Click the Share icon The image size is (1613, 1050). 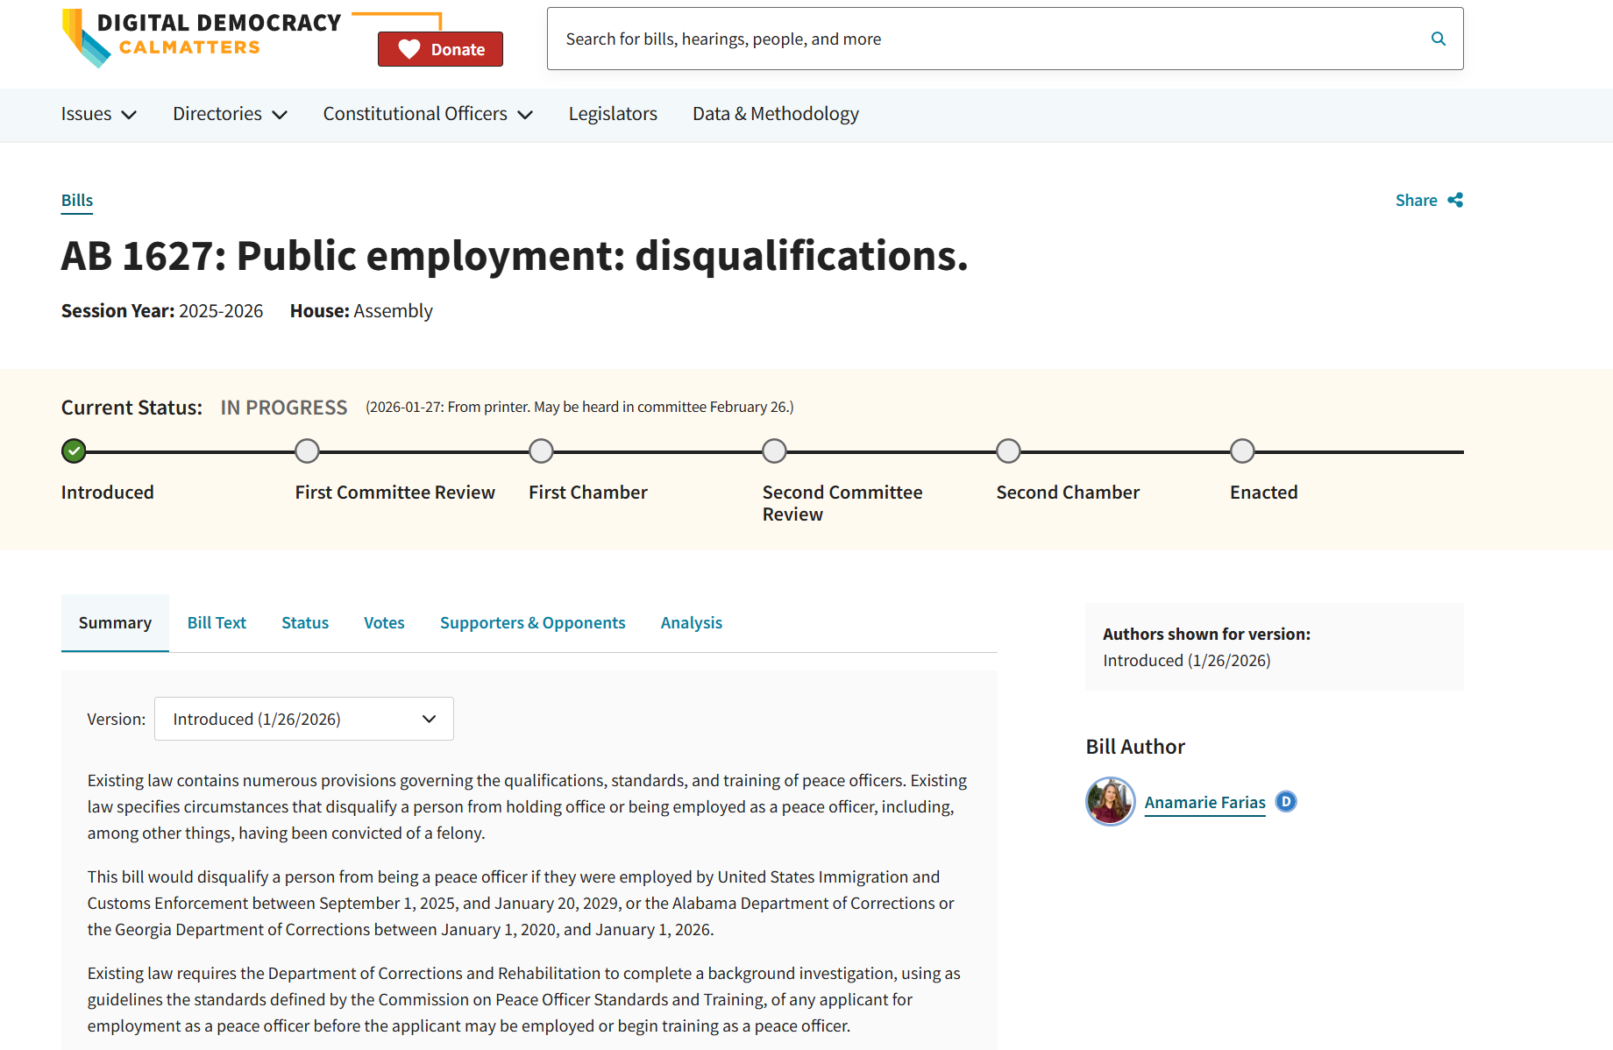[1455, 200]
